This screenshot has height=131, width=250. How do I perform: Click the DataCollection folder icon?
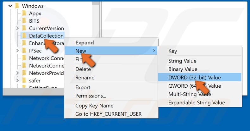point(24,35)
